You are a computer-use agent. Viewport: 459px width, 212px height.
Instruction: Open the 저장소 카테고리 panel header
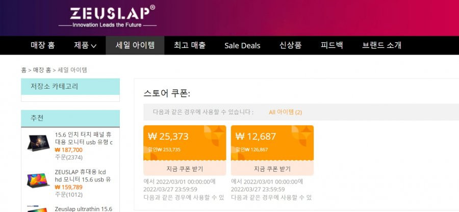pos(70,87)
